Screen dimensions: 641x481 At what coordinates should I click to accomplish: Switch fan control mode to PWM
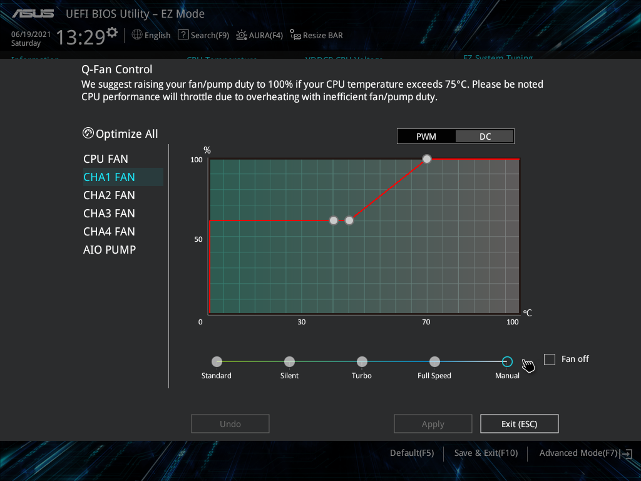pyautogui.click(x=426, y=136)
